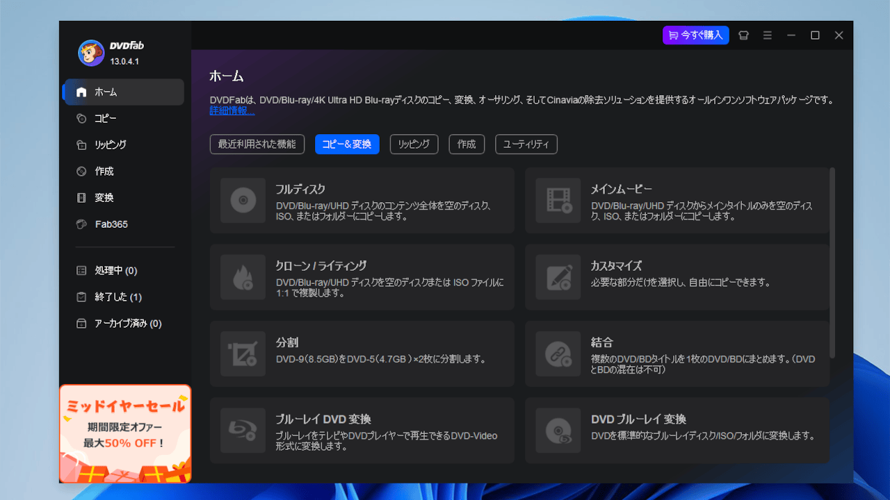Click shopping cart icon on purchase button
The image size is (890, 500).
(x=673, y=35)
